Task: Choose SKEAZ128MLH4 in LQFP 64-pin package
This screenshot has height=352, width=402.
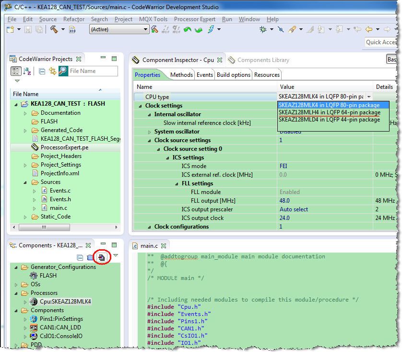Action: [x=329, y=112]
